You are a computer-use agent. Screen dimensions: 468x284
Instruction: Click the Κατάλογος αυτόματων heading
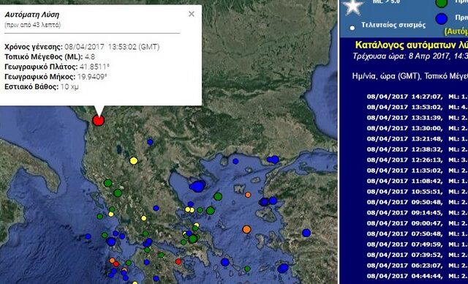coord(411,45)
